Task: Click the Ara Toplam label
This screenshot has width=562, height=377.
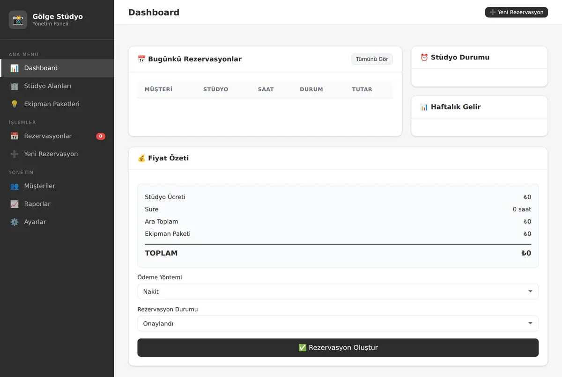Action: [162, 222]
